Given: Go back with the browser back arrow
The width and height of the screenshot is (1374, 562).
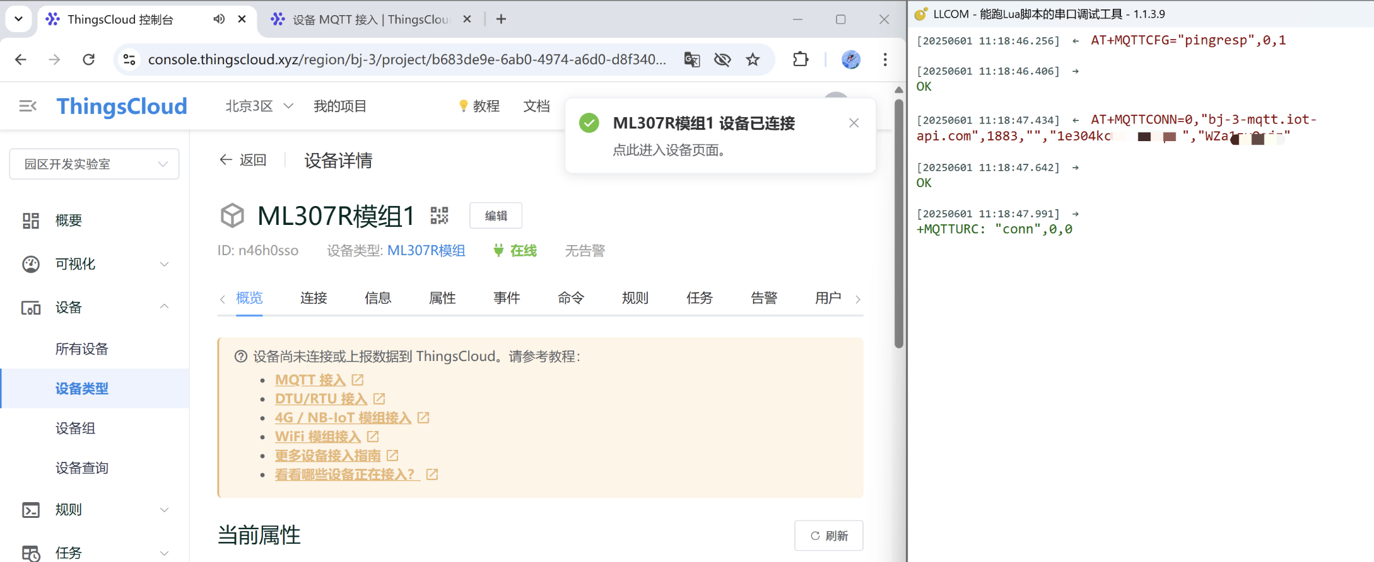Looking at the screenshot, I should pyautogui.click(x=21, y=59).
